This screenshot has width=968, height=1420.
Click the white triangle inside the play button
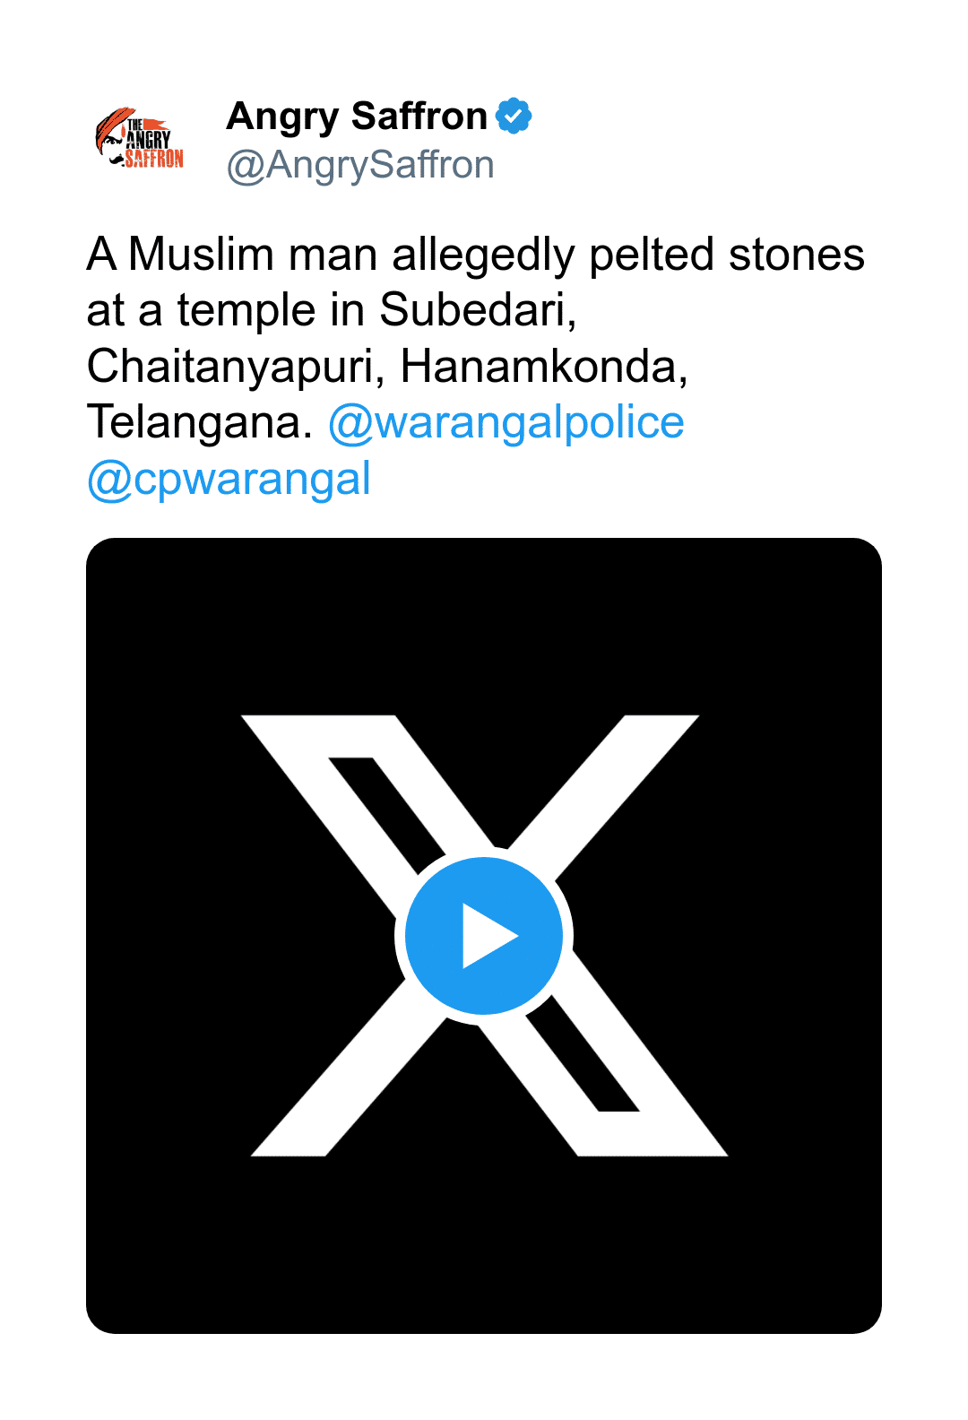click(x=487, y=936)
